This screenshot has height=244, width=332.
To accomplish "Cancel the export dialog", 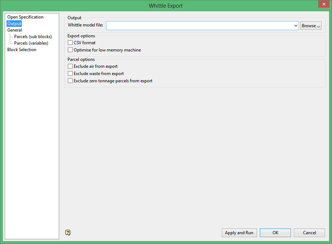I will click(x=310, y=233).
